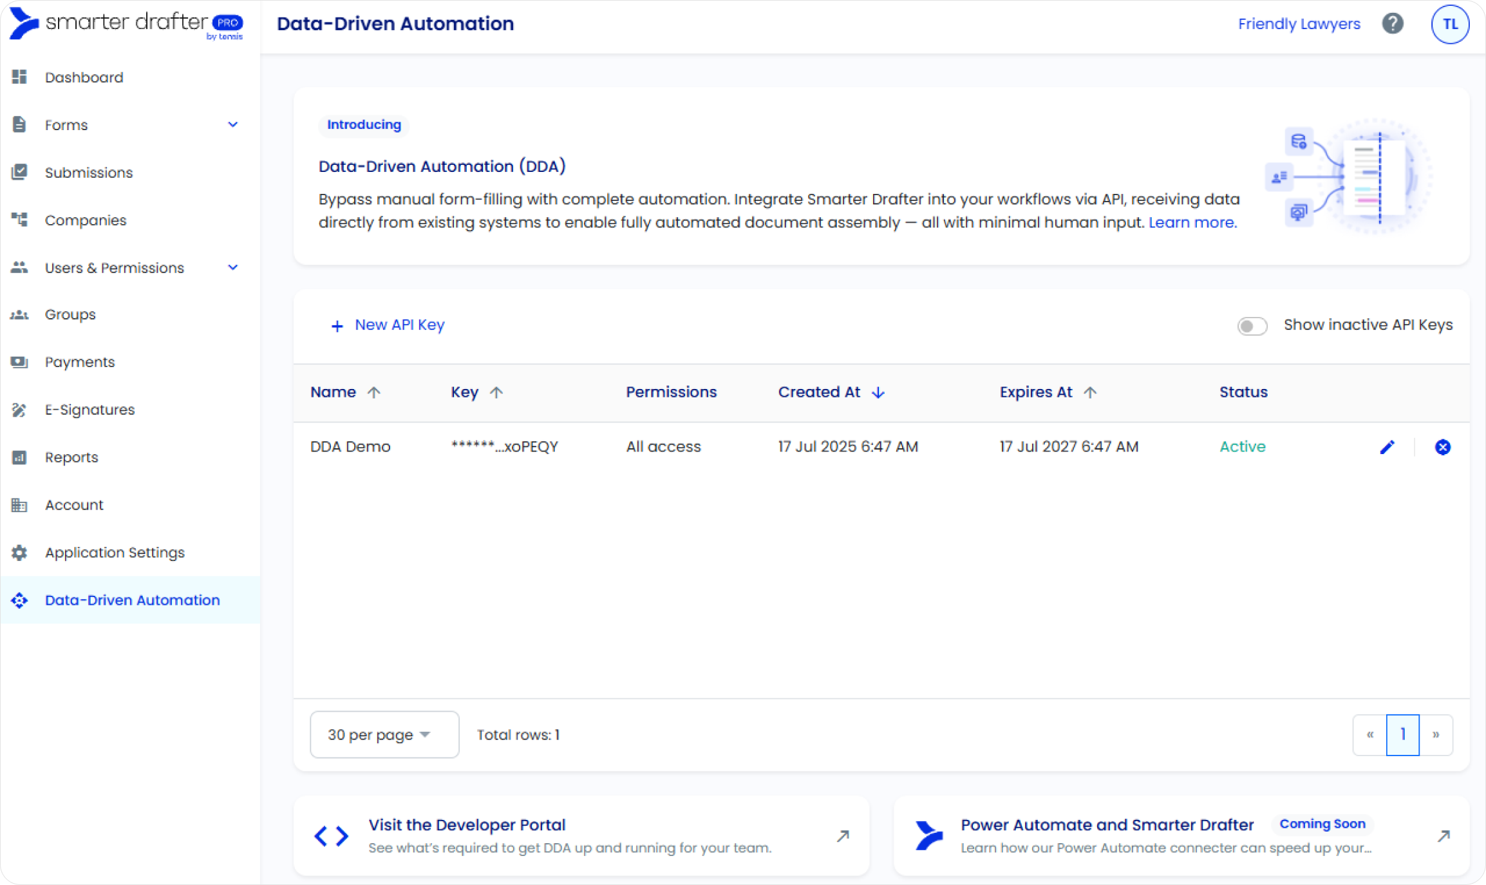Open Groups from the sidebar

tap(130, 314)
